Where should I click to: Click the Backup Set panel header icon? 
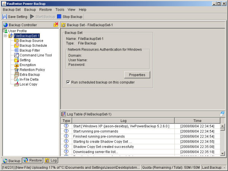tap(63, 25)
